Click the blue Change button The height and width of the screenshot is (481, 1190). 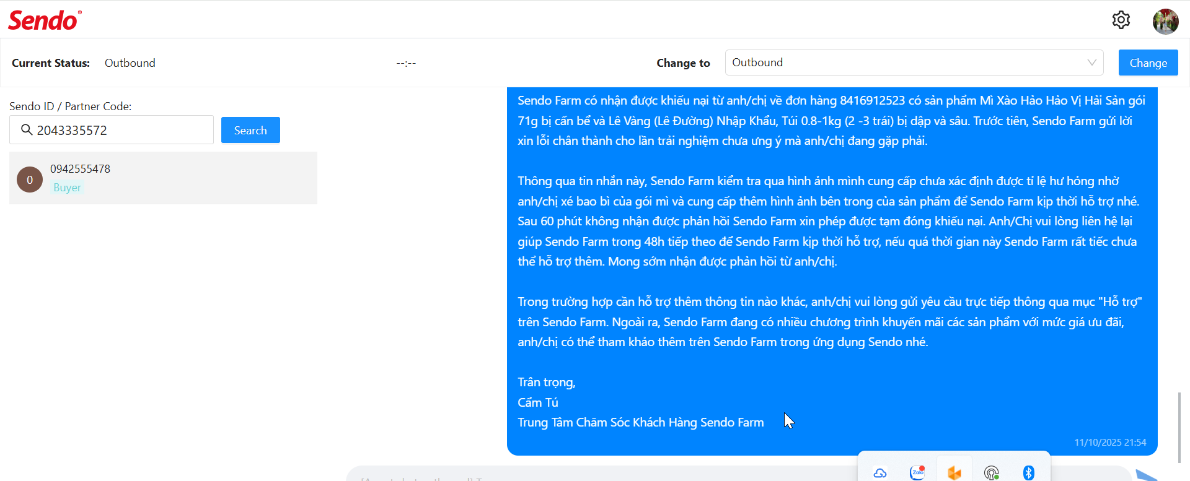[x=1148, y=63]
